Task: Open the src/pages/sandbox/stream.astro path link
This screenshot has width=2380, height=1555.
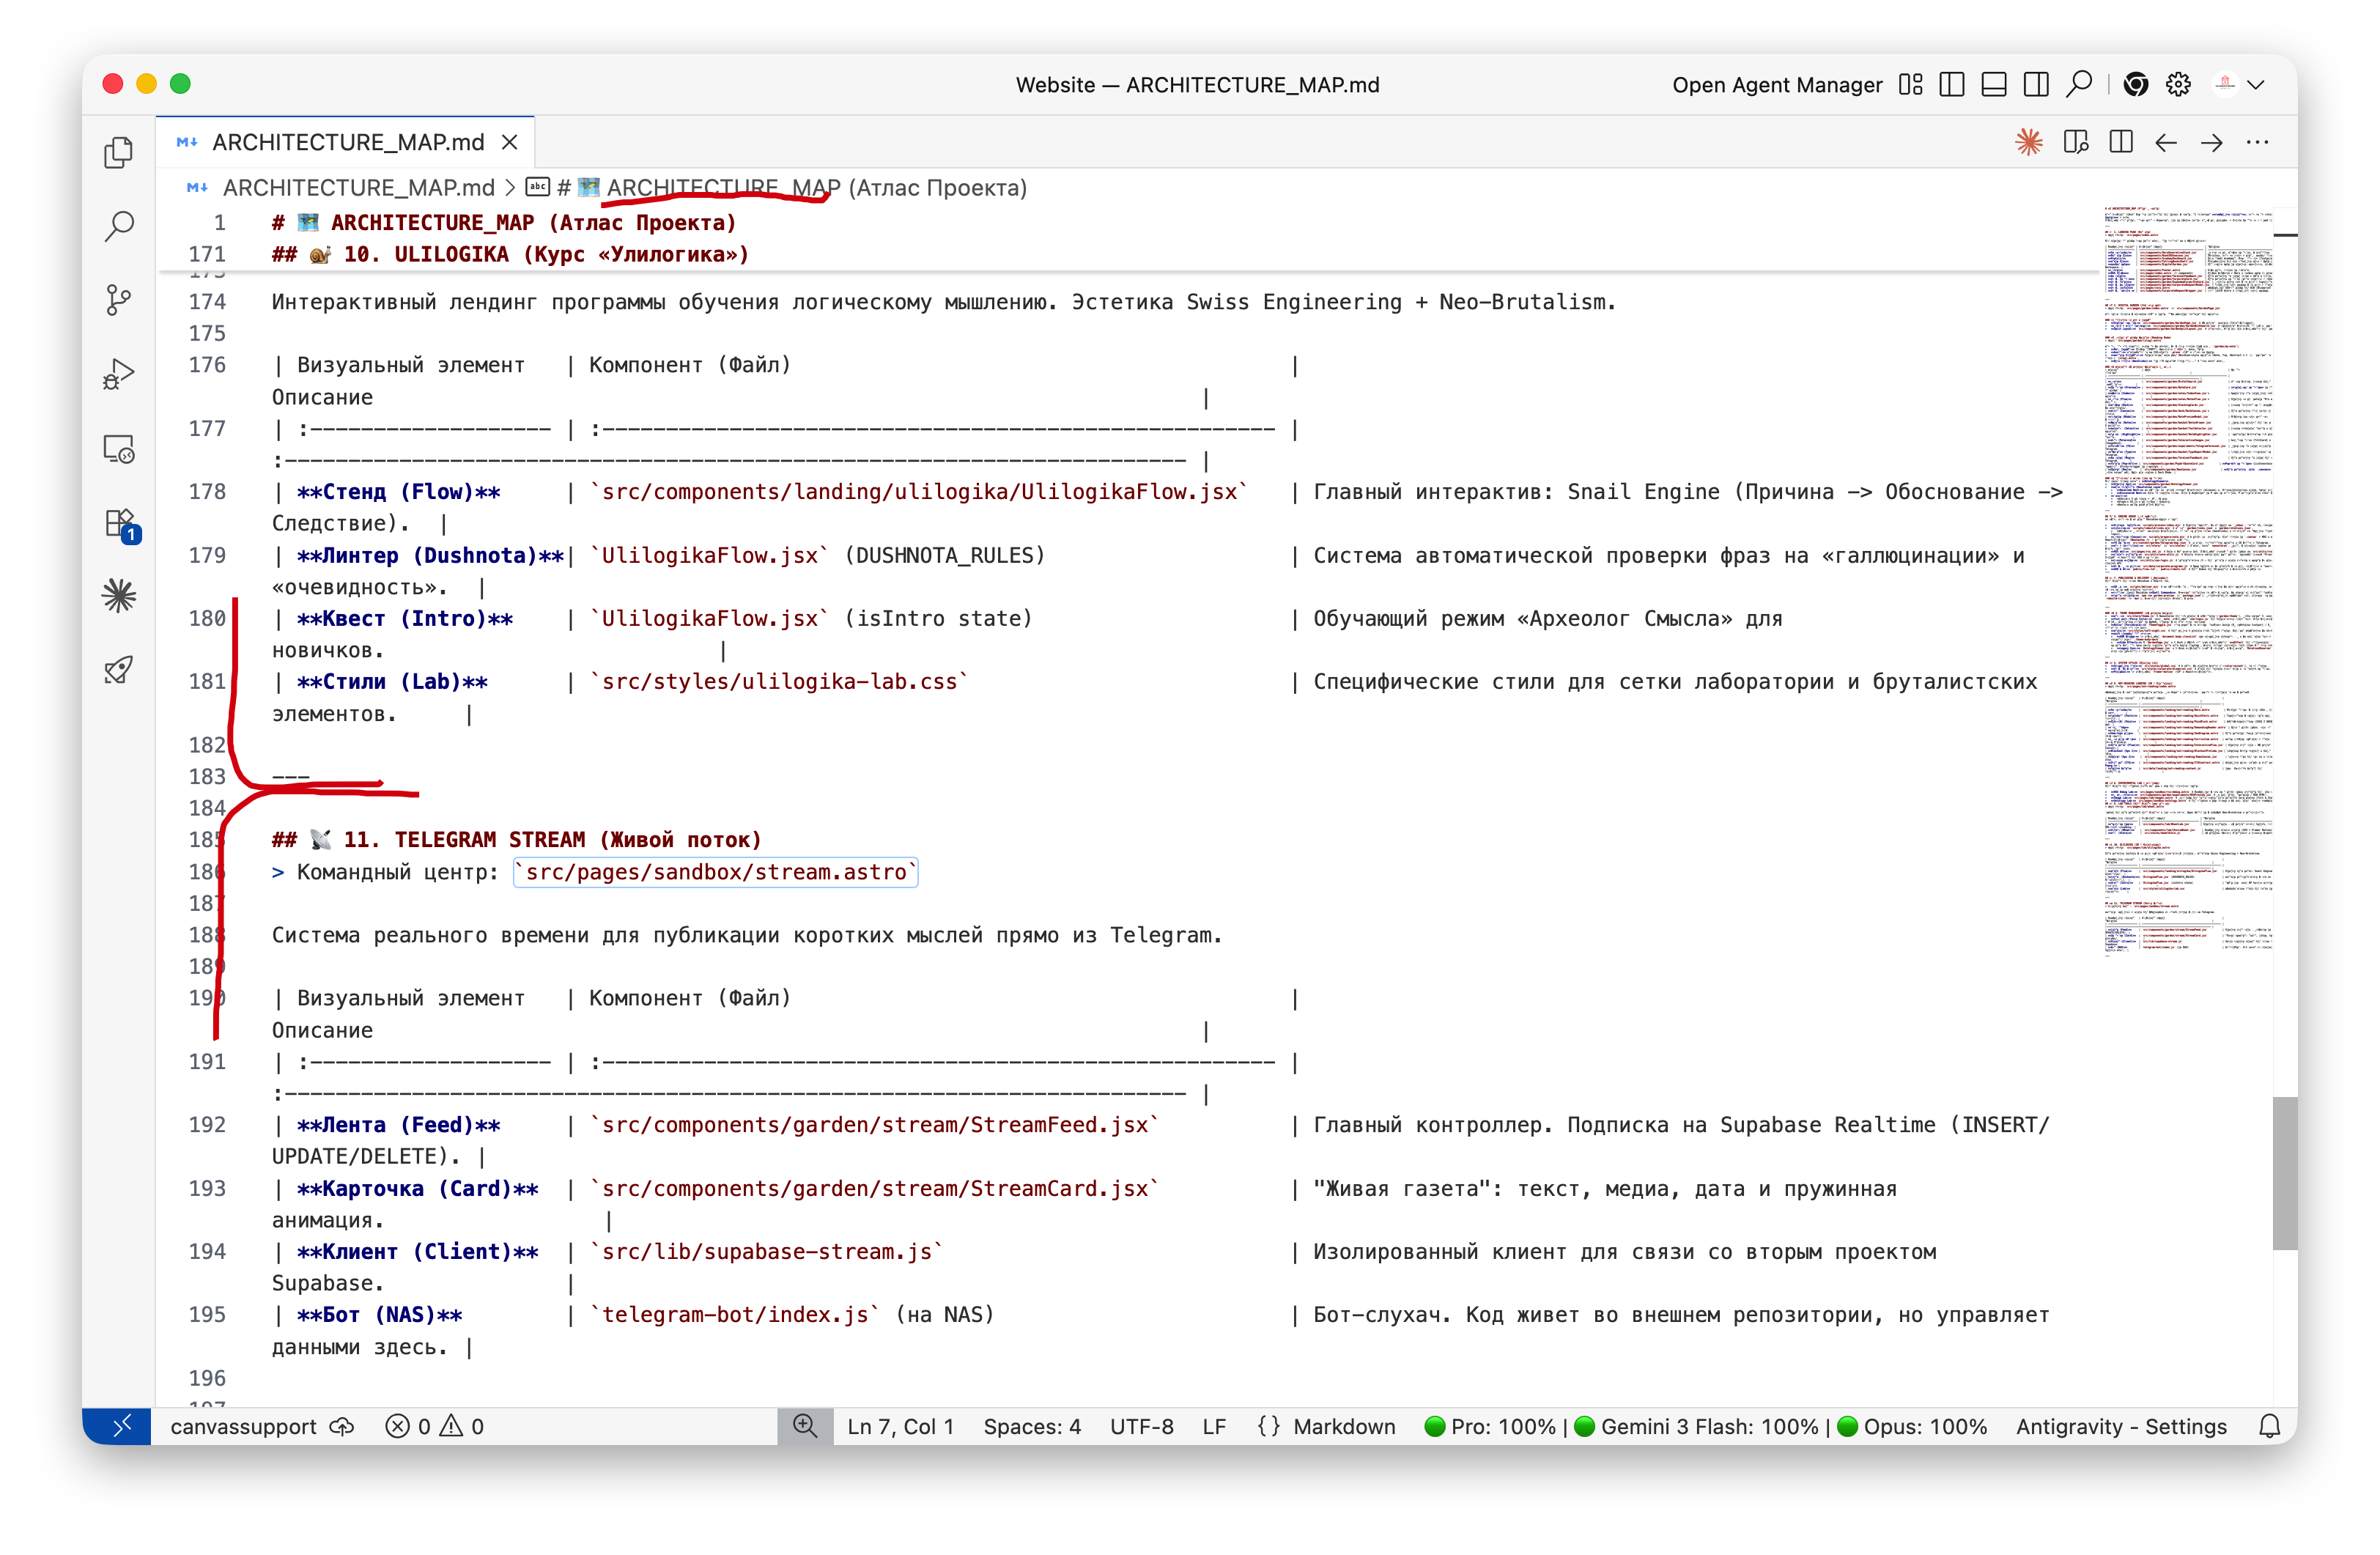Action: point(715,872)
